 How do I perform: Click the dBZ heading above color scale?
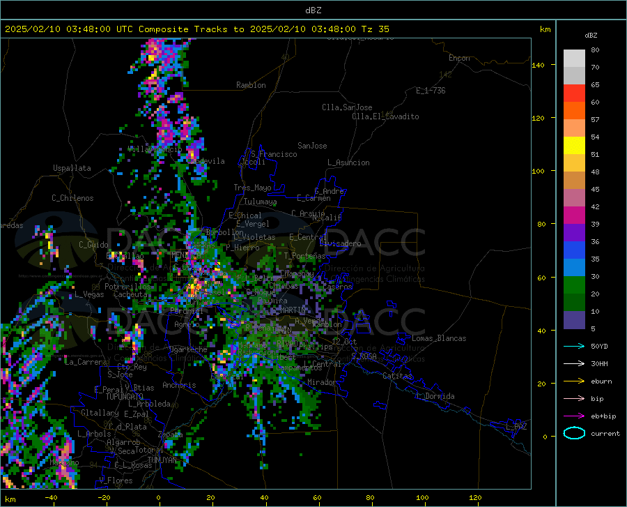click(591, 35)
